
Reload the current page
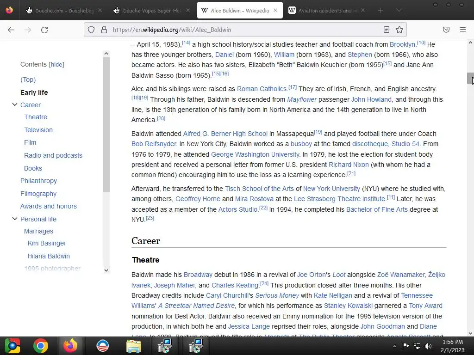click(44, 30)
